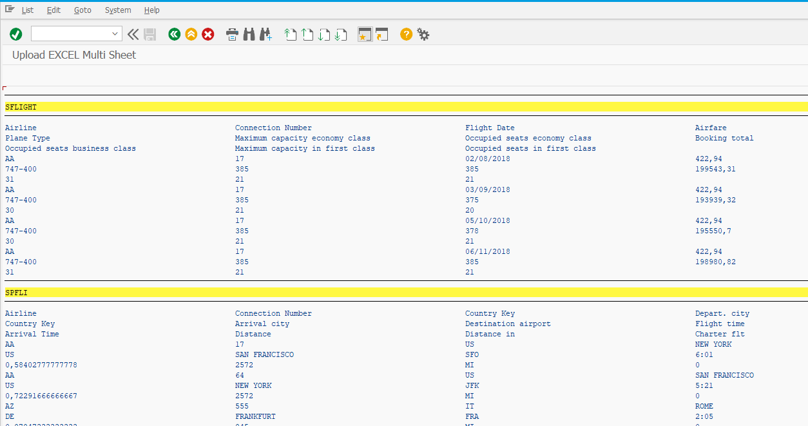The image size is (808, 426).
Task: Click the Generate shortcut icon
Action: (381, 34)
